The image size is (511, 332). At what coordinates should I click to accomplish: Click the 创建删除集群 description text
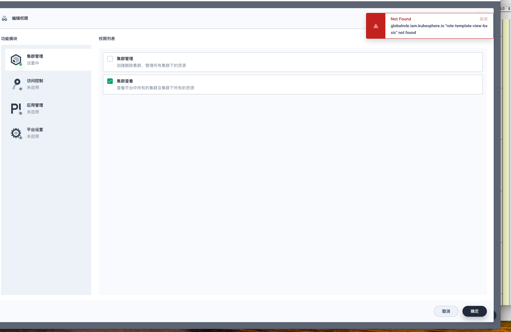point(151,66)
